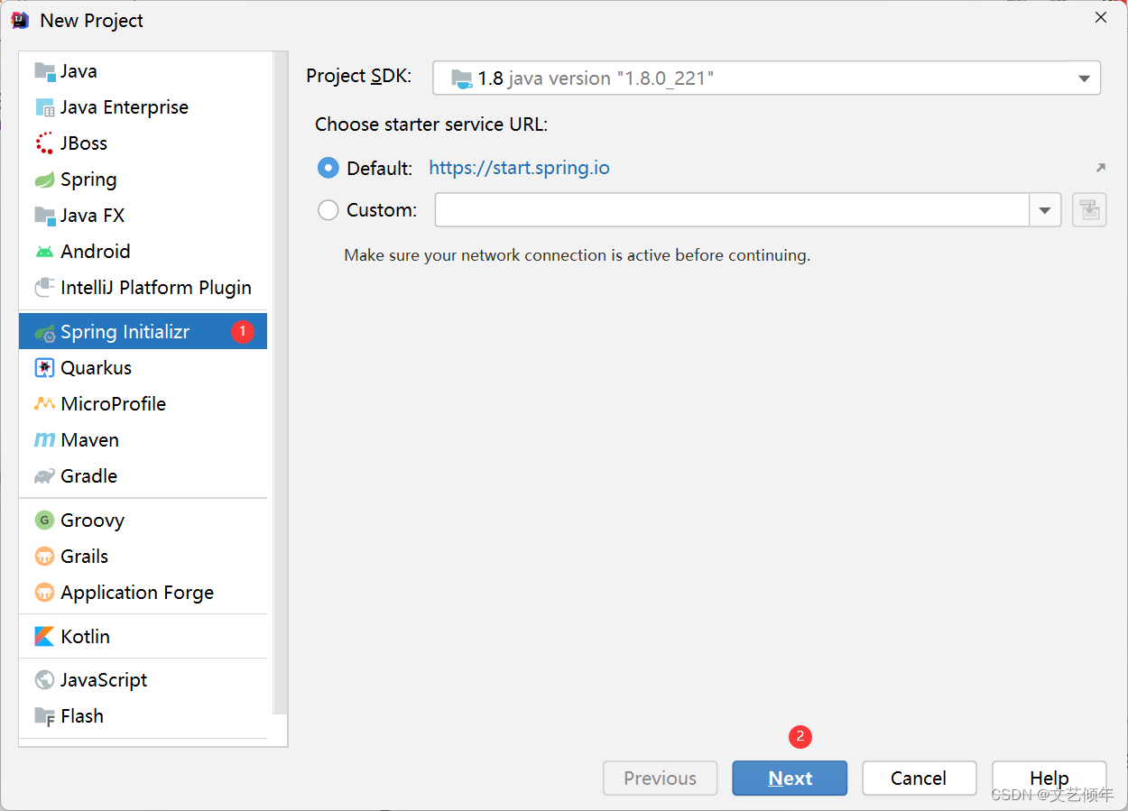The image size is (1128, 811).
Task: Click the Cancel button
Action: (x=919, y=779)
